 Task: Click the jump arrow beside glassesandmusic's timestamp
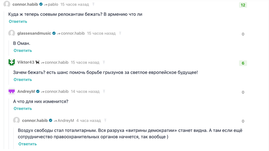point(120,33)
